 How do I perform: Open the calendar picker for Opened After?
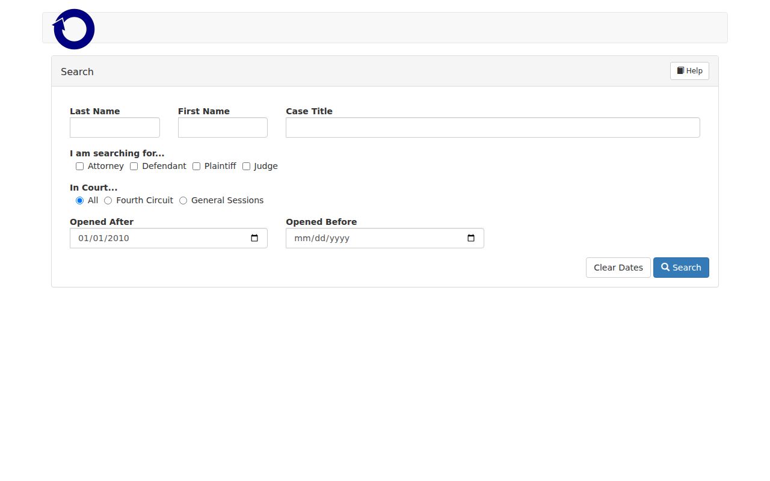pyautogui.click(x=254, y=238)
